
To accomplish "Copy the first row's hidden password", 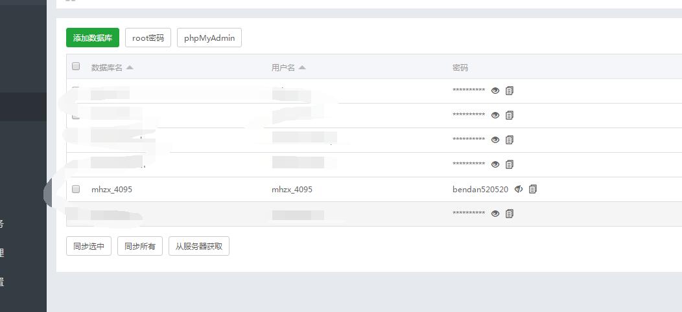I will [x=510, y=91].
